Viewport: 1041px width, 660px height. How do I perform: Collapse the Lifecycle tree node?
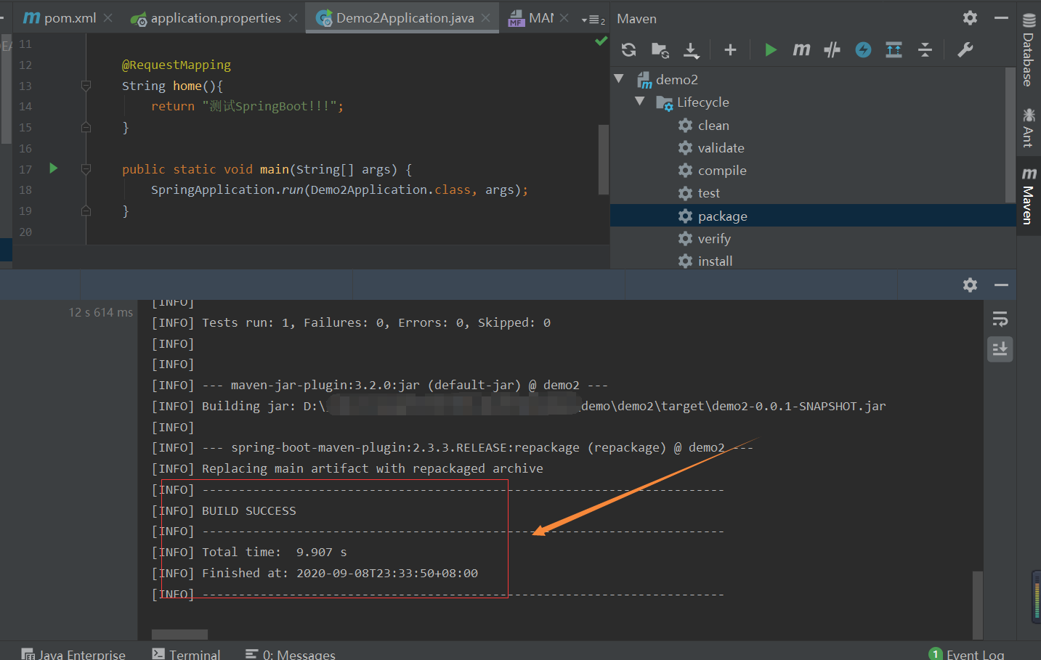coord(640,102)
